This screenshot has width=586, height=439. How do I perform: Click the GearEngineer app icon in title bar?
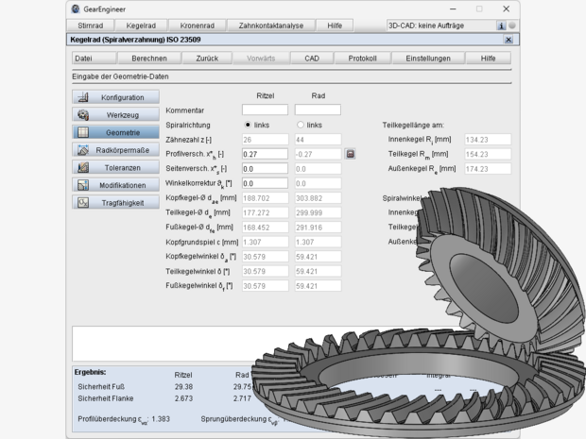76,8
